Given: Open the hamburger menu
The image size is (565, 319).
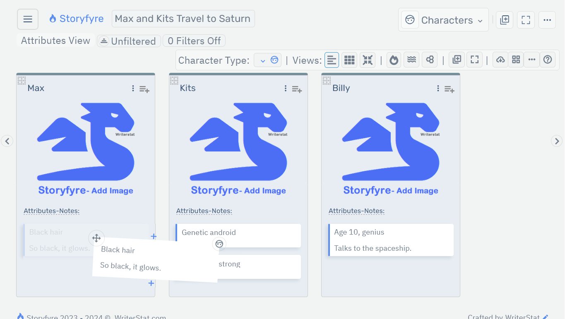Looking at the screenshot, I should click(x=27, y=19).
